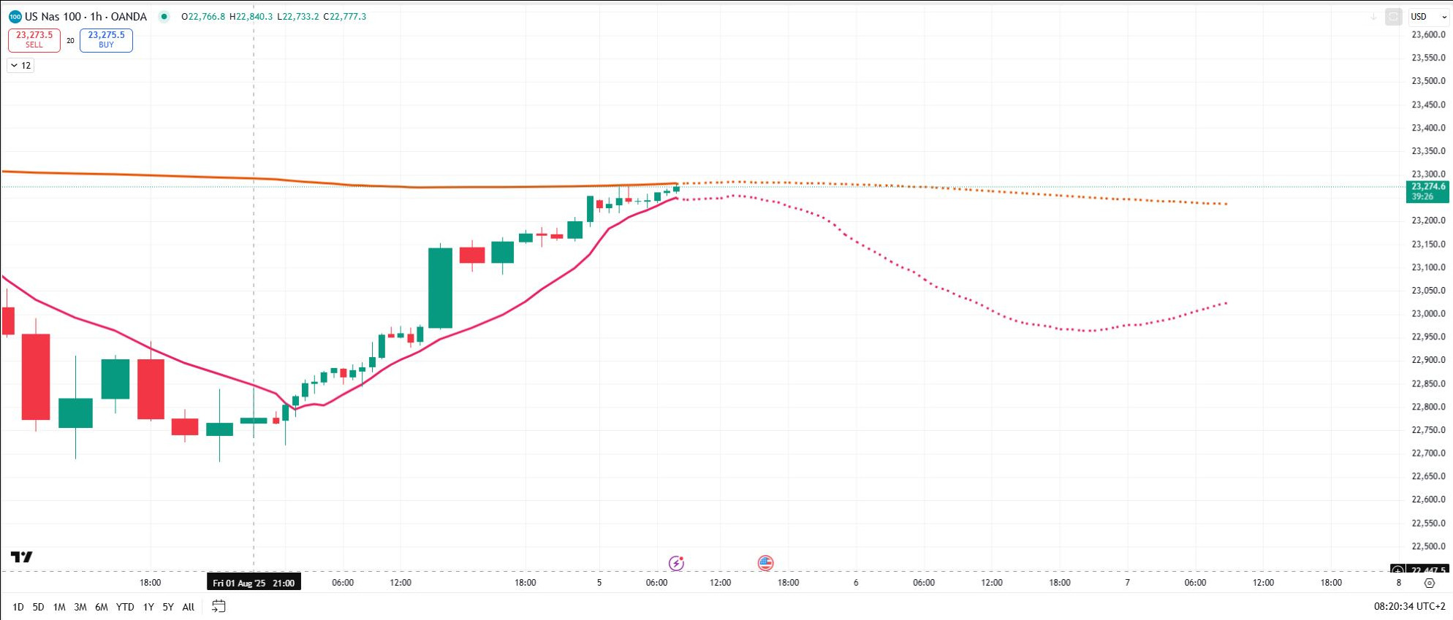Switch to the 6M range

101,607
